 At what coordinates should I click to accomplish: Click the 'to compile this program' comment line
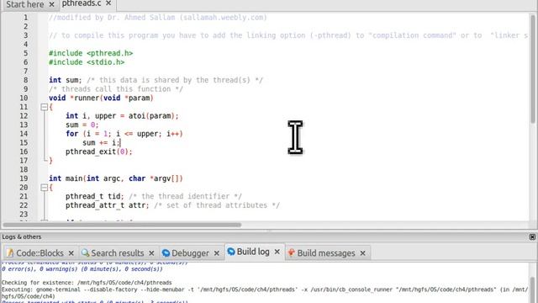[288, 35]
